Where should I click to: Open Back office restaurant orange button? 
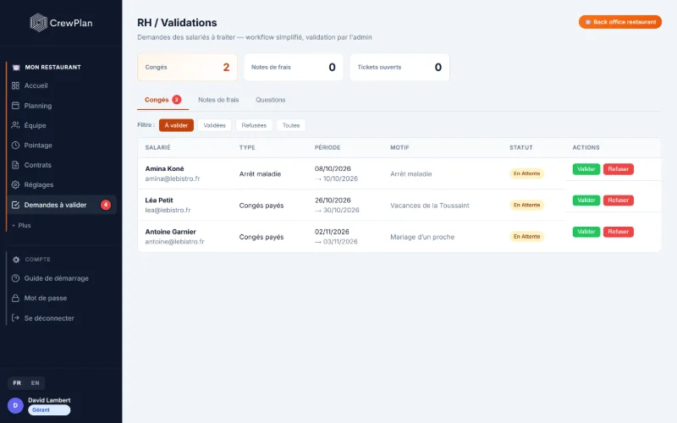pos(620,22)
